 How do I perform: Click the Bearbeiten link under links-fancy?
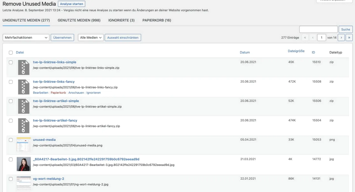click(x=40, y=93)
